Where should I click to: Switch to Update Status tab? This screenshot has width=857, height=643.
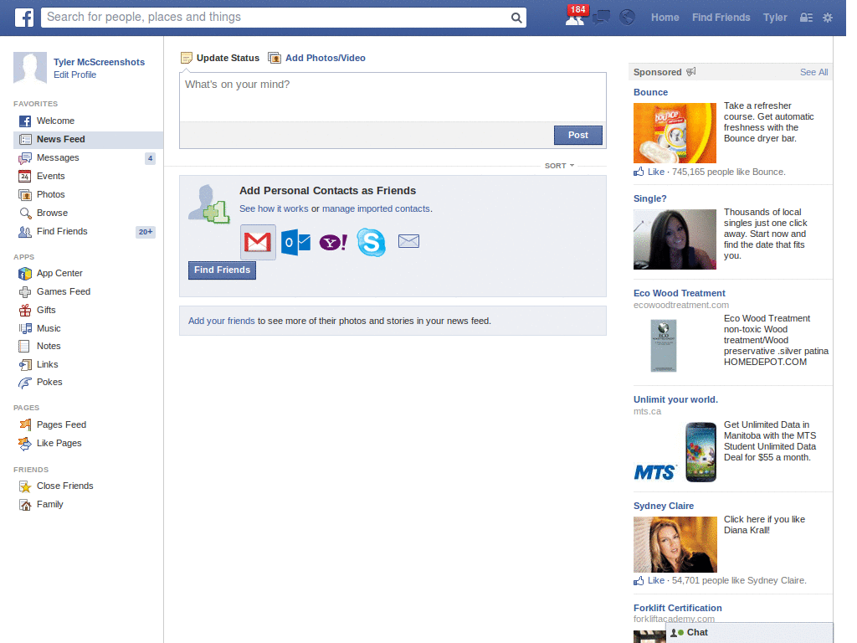coord(220,58)
